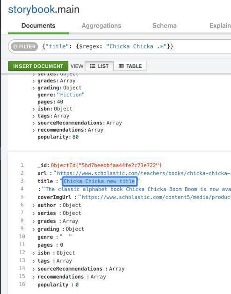Viewport: 231px width, 294px height.
Task: Expand grading Object in upper document
Action: pyautogui.click(x=34, y=88)
